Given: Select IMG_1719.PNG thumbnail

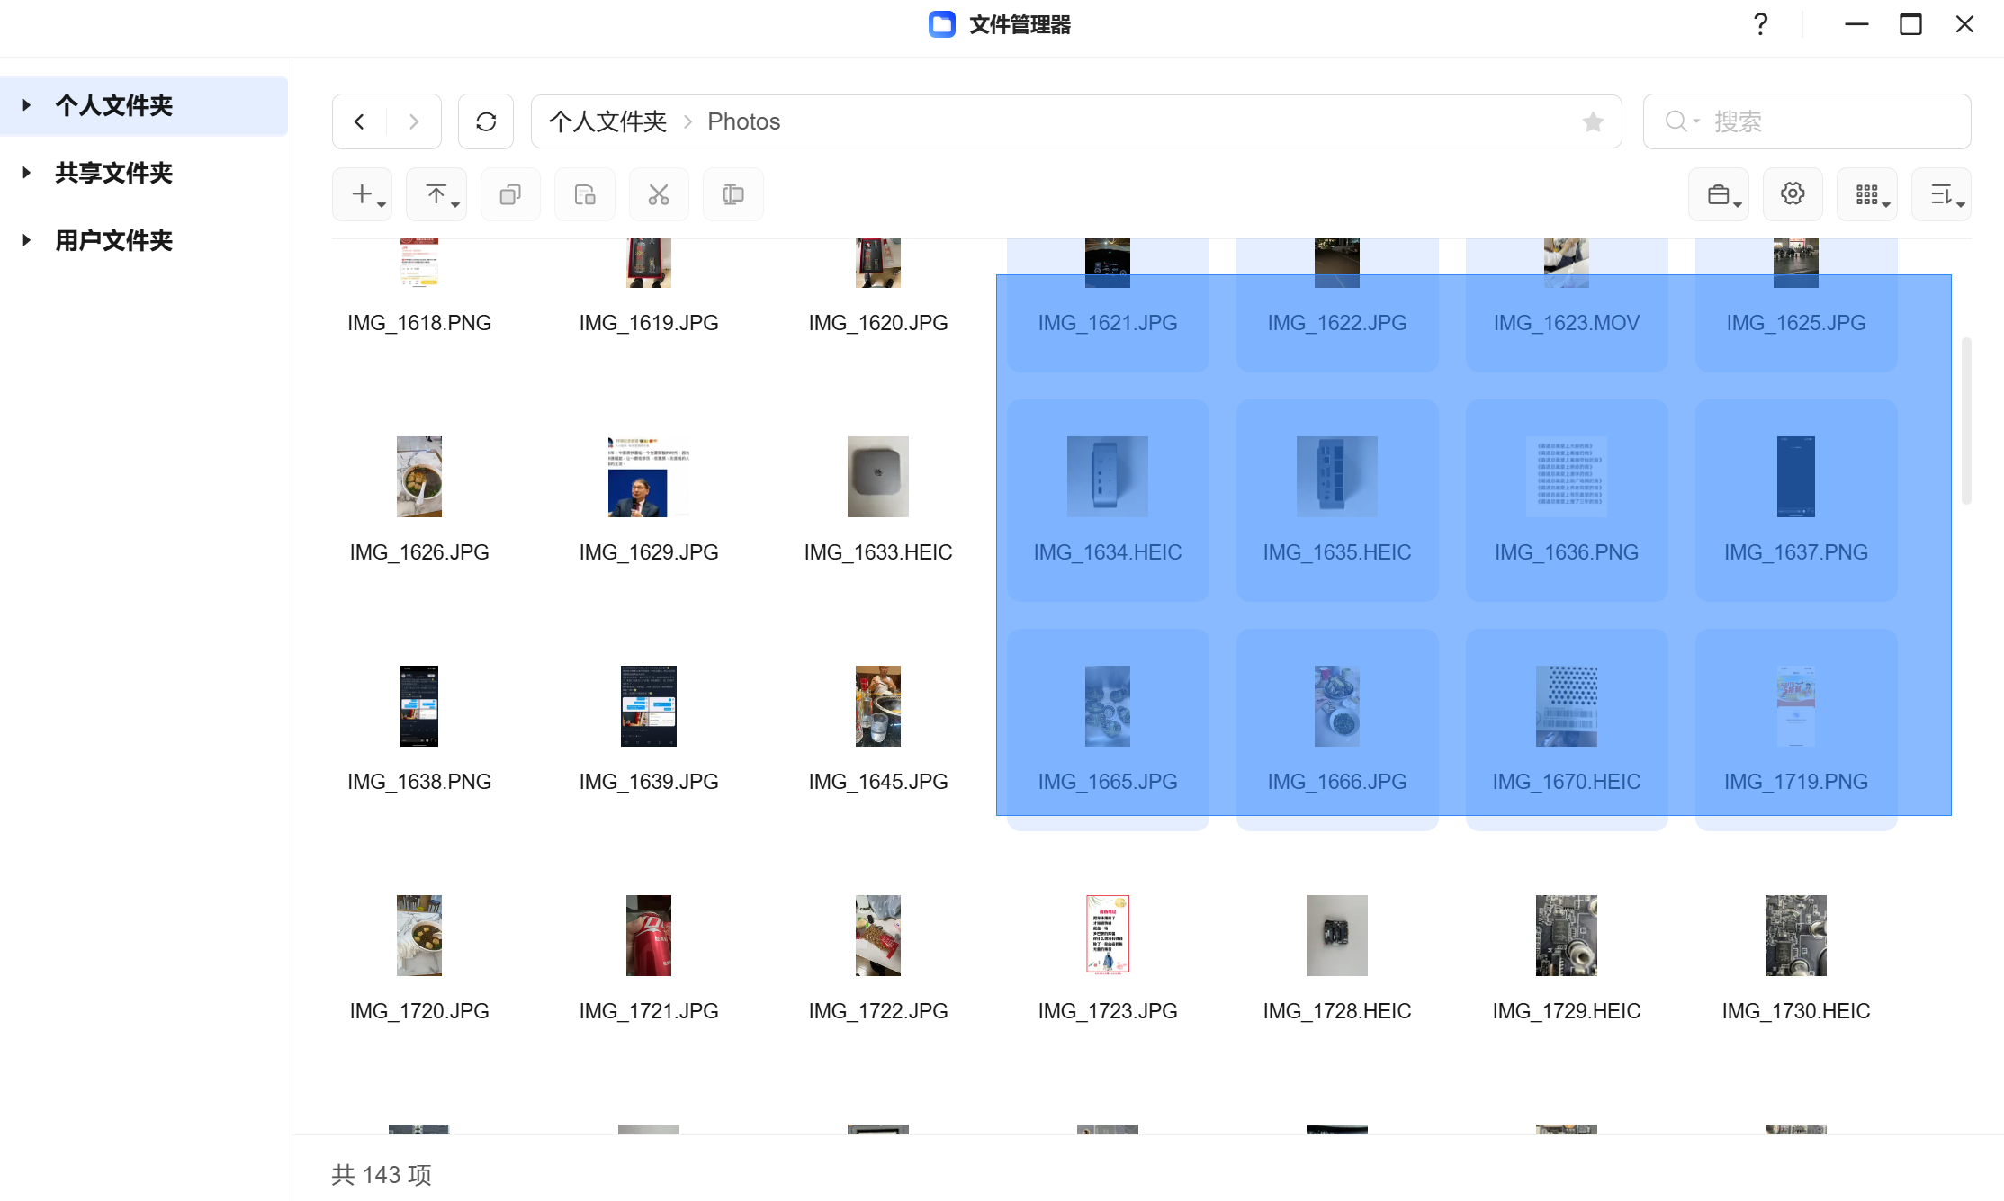Looking at the screenshot, I should click(1796, 706).
